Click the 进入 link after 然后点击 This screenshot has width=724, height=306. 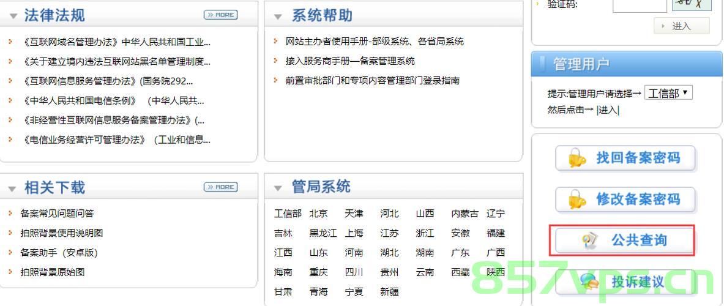click(x=608, y=110)
